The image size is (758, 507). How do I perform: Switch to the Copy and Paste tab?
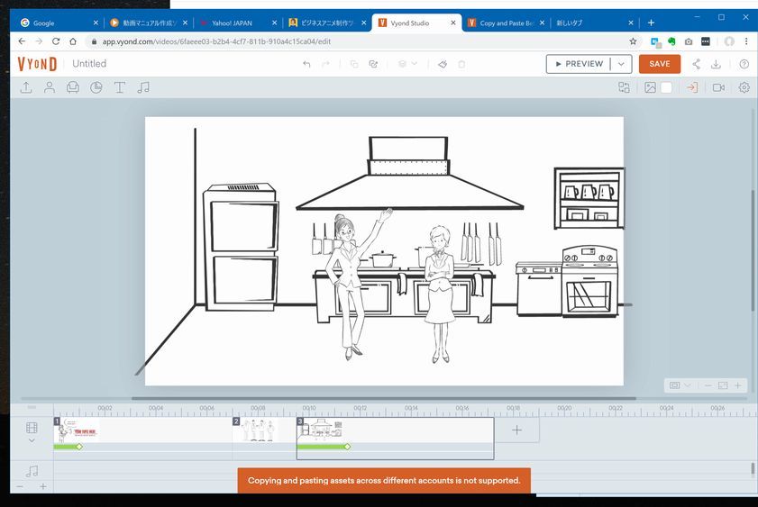coord(507,23)
